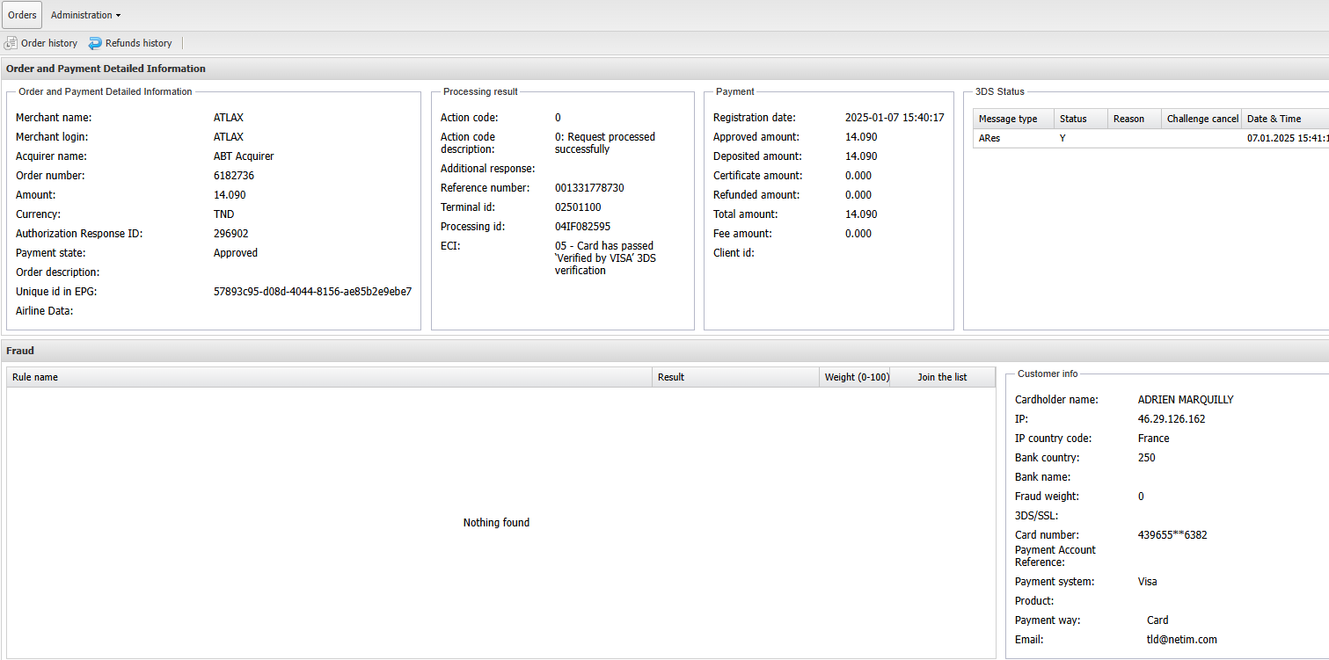Viewport: 1329px width, 660px height.
Task: Click the Weight (0-100) column header
Action: (856, 377)
